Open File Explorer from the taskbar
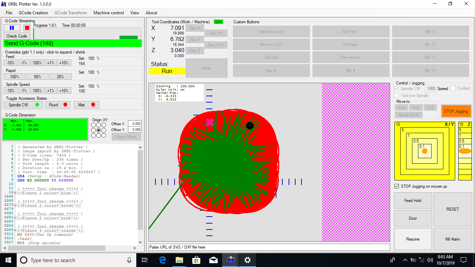Screen dimensions: 475x267 [179, 260]
